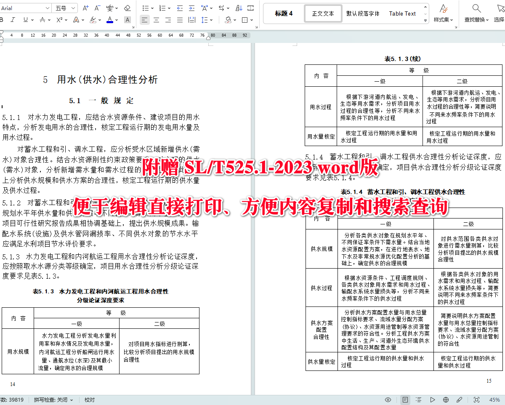Screen dimensions: 505x405
Task: Open 查找替换 find and replace
Action: coord(476,13)
